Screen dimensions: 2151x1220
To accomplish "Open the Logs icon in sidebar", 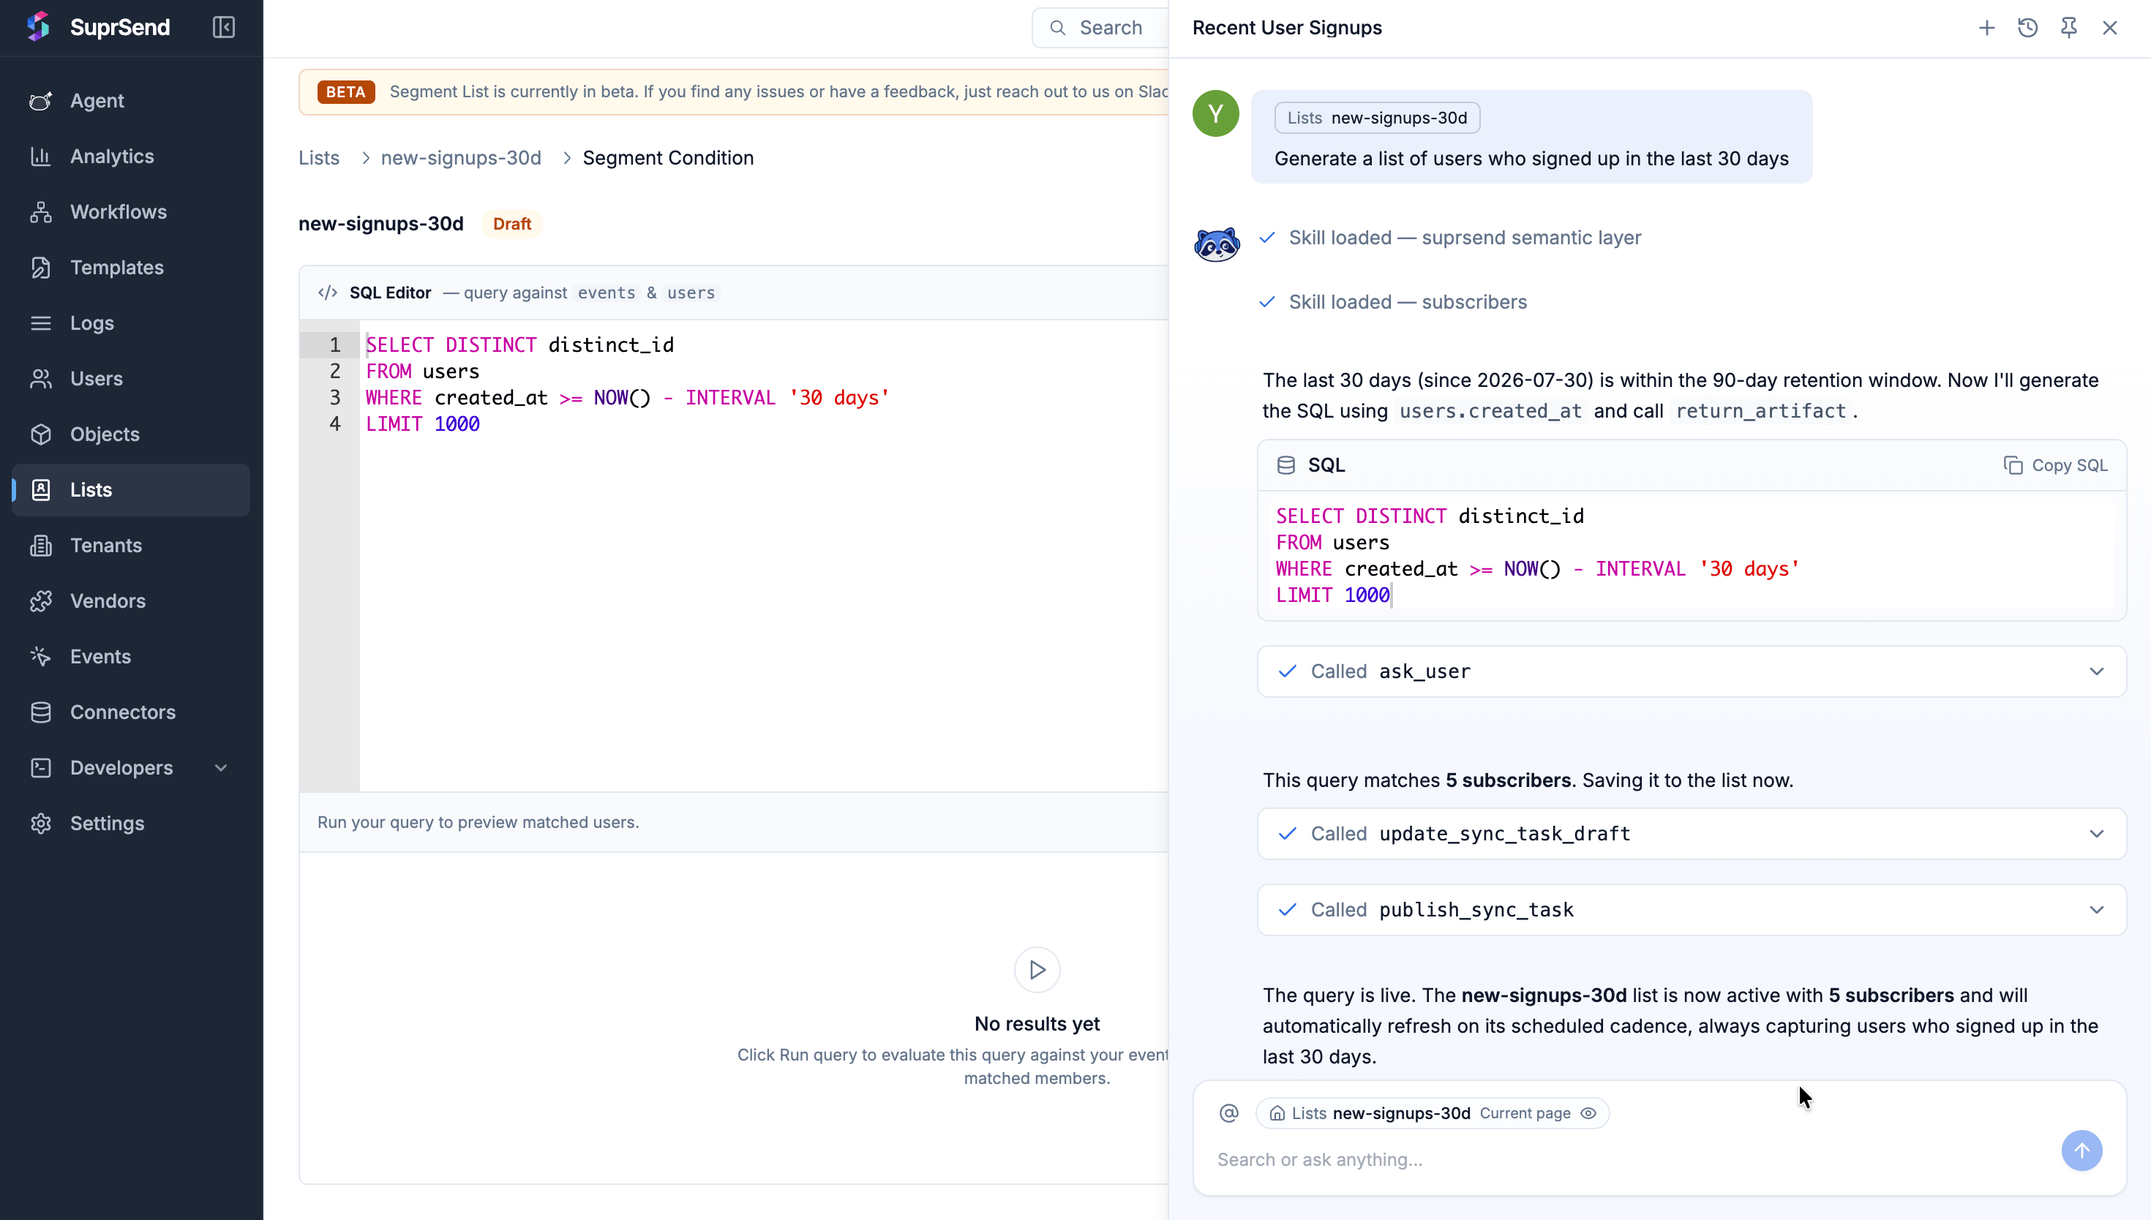I will coord(40,323).
